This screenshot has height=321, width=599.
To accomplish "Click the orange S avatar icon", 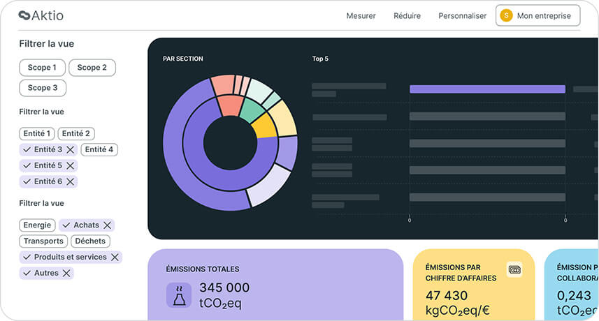I will point(506,15).
